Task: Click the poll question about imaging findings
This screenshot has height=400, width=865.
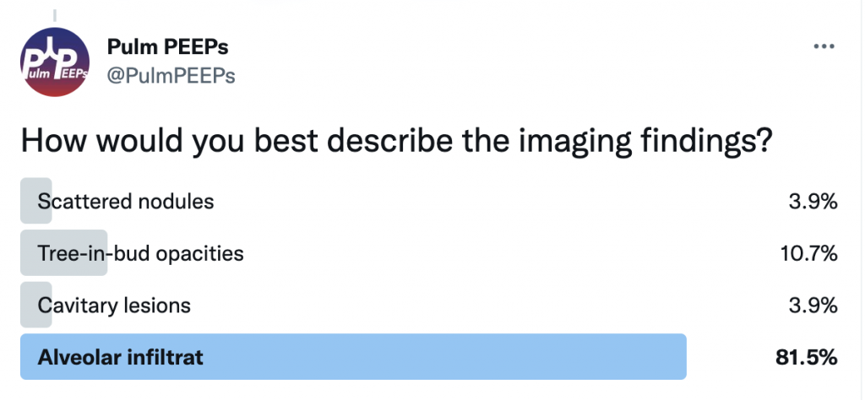Action: tap(395, 142)
